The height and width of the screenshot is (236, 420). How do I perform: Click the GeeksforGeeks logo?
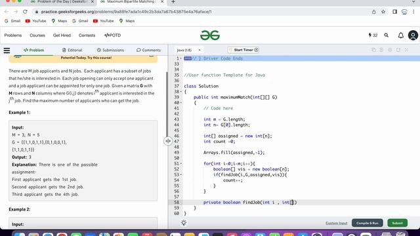210,35
